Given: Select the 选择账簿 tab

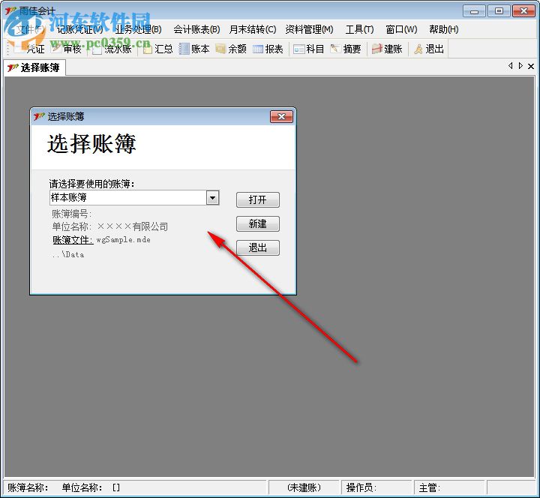Looking at the screenshot, I should coord(34,67).
